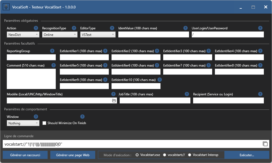Show help for ExtIdentifier2
Screen dimensions: 272x163
coord(157,51)
